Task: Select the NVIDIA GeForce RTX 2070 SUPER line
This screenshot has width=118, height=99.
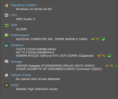Action: (x=55, y=56)
